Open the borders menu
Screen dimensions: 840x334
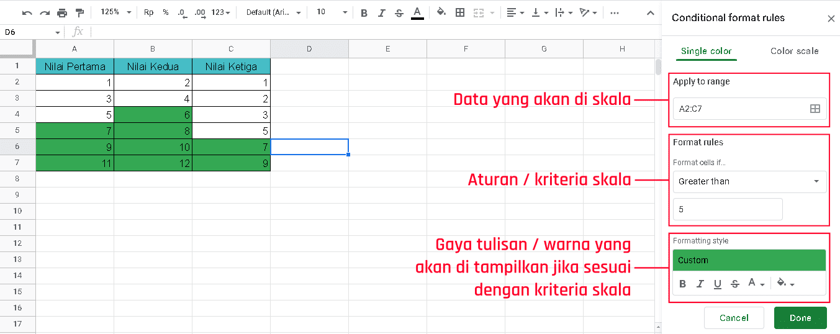pos(459,12)
